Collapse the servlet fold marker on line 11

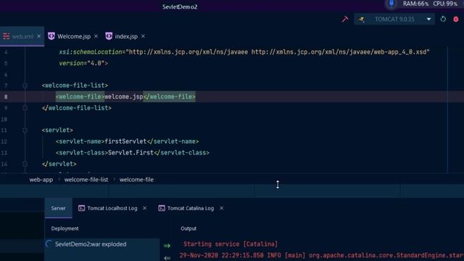pyautogui.click(x=25, y=130)
